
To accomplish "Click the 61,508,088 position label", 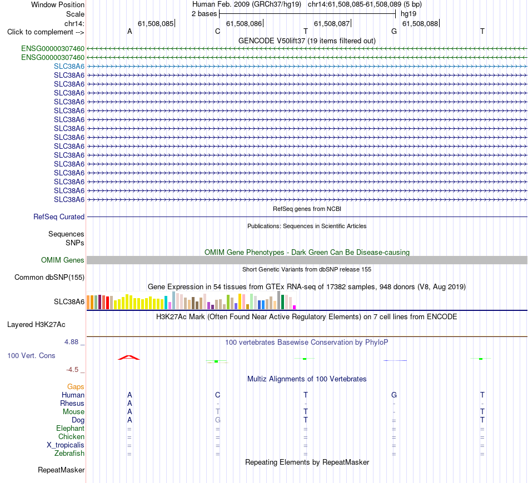I will 420,23.
